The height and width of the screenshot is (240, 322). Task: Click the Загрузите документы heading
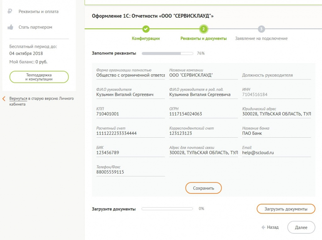tap(114, 209)
